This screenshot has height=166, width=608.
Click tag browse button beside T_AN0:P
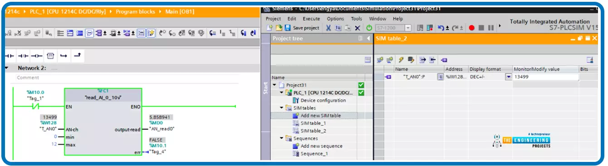coord(440,77)
